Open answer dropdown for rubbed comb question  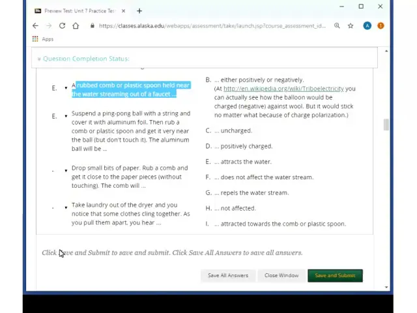pyautogui.click(x=66, y=88)
